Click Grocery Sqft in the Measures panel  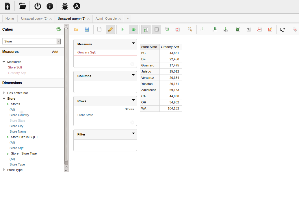coord(87,52)
